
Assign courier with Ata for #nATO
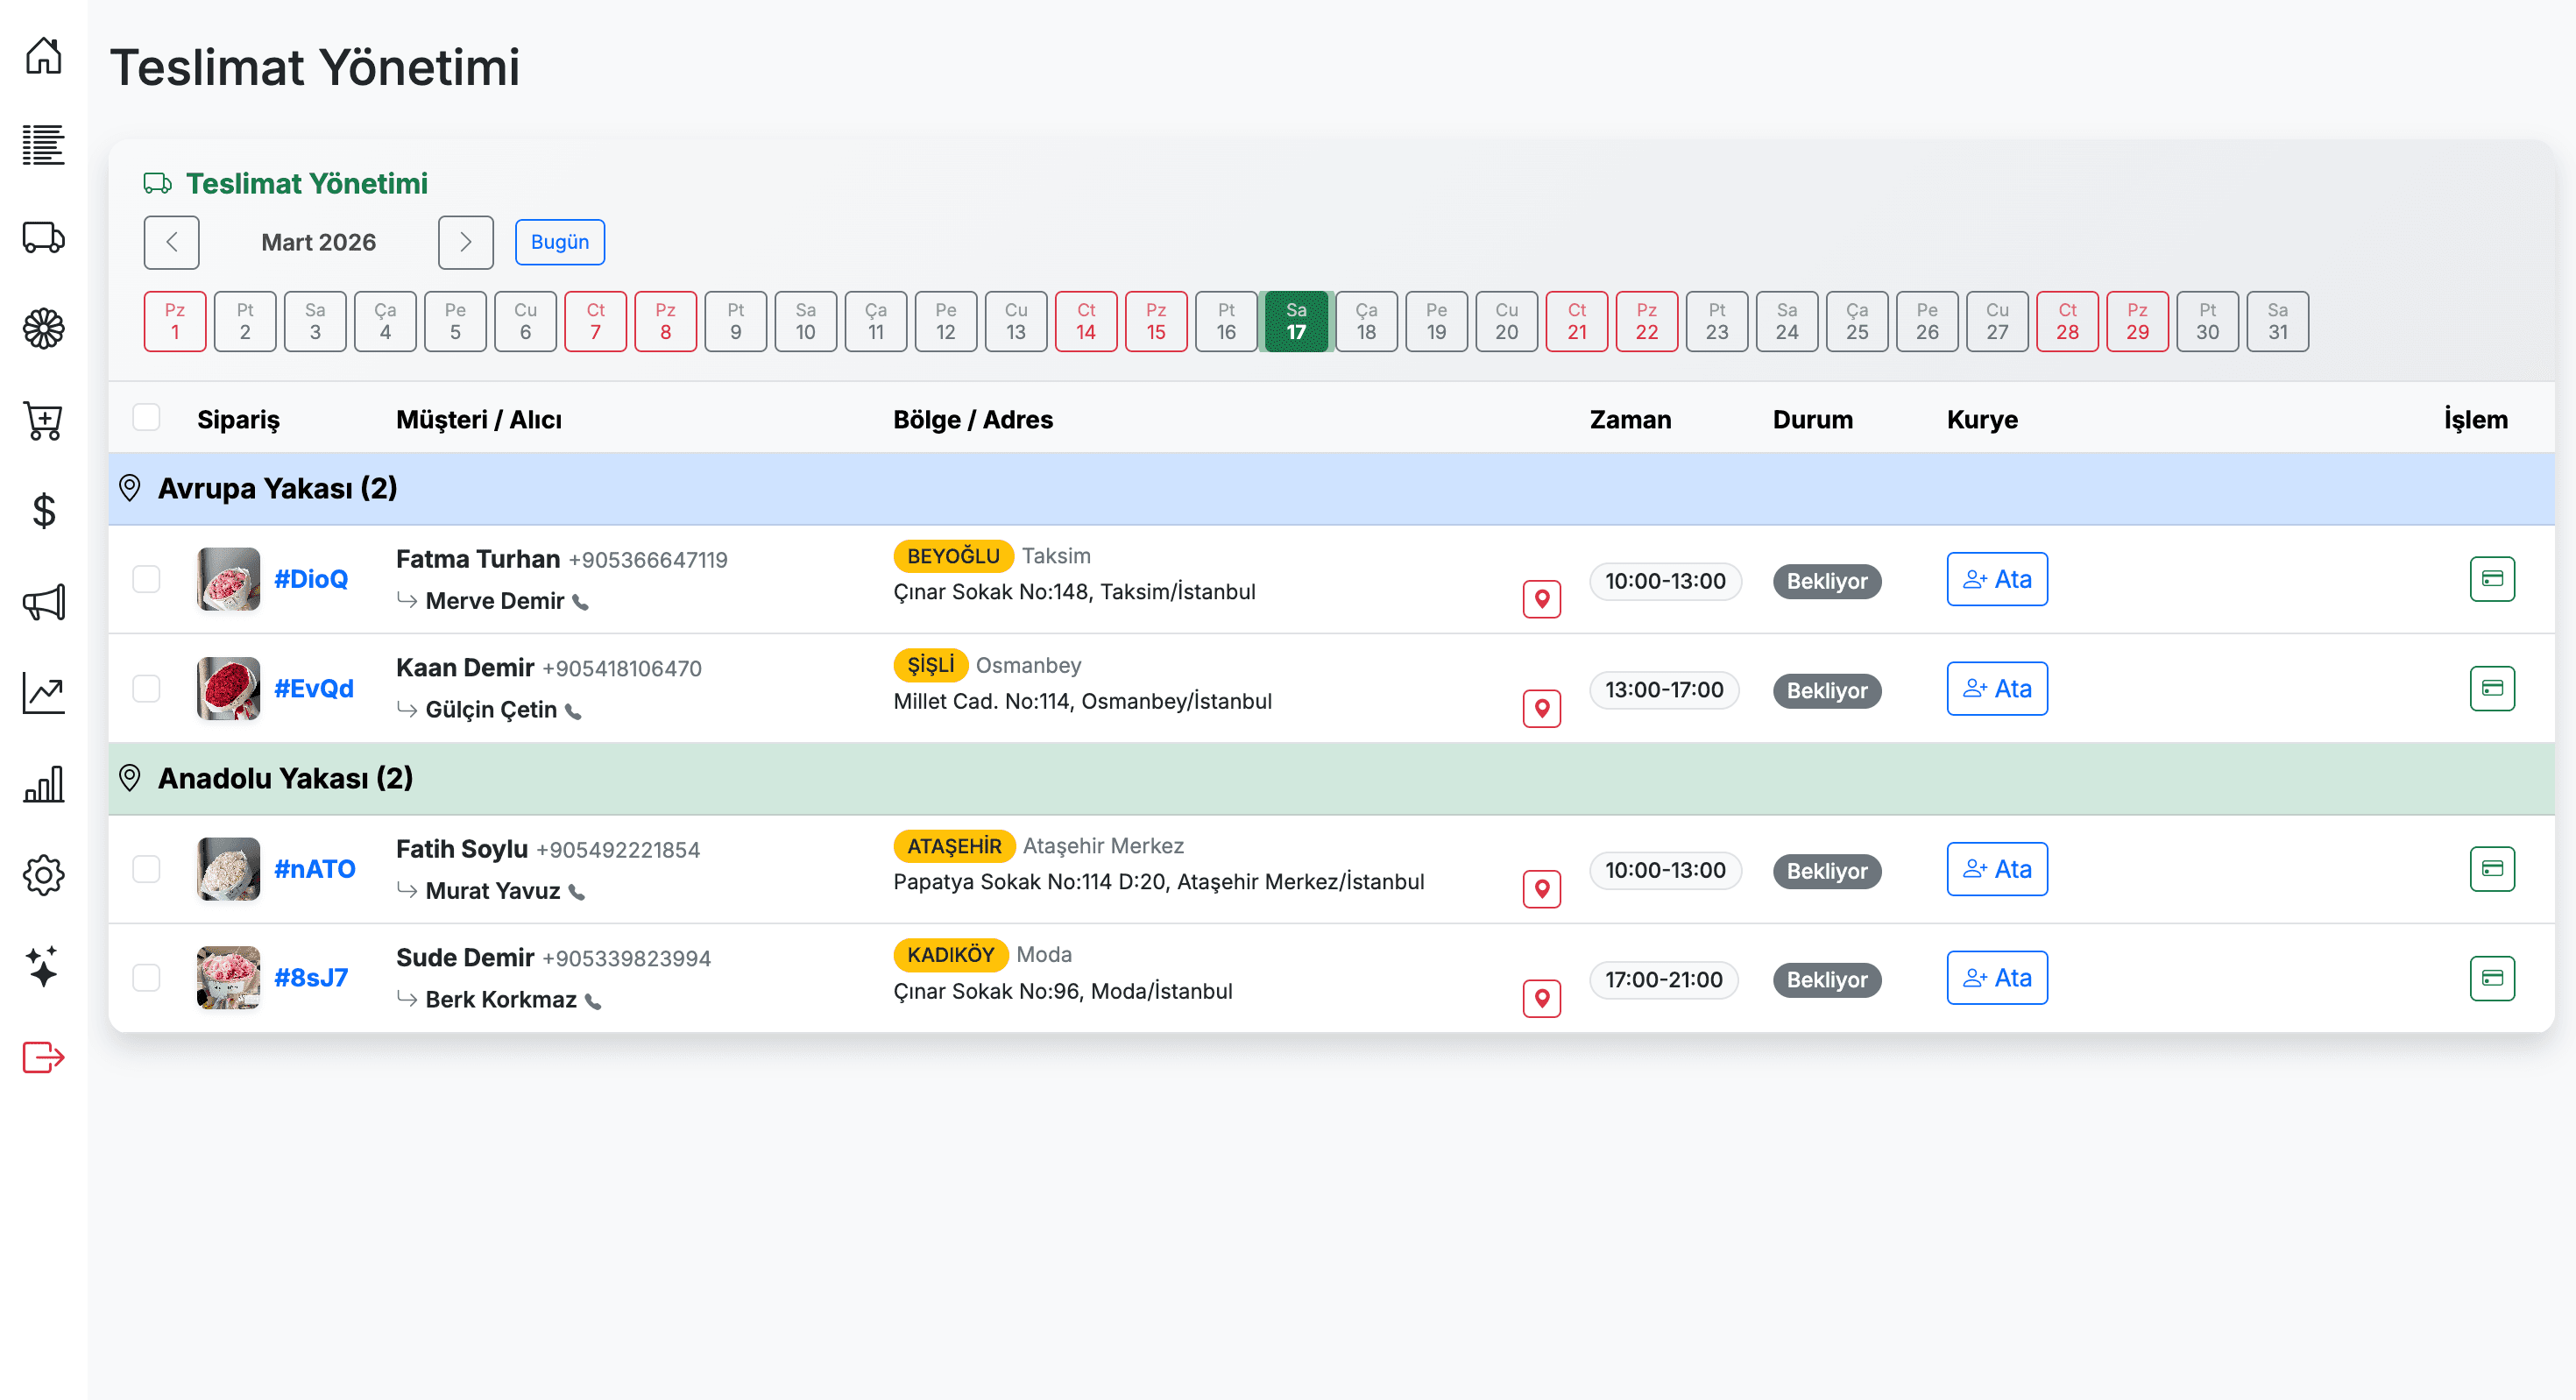coord(1996,868)
